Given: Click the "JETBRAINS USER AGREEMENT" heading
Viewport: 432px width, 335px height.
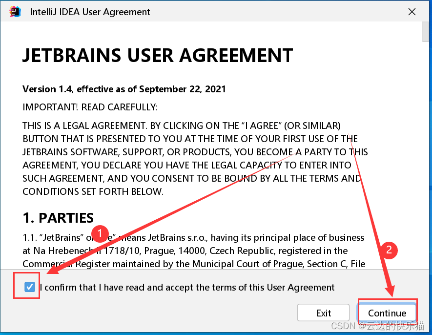Looking at the screenshot, I should (x=158, y=55).
